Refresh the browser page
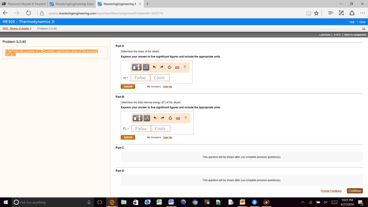Viewport: 368px width, 207px height. (28, 13)
